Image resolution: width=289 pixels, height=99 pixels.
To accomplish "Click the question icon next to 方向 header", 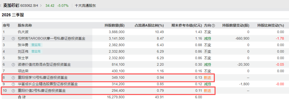I will click(213, 26).
